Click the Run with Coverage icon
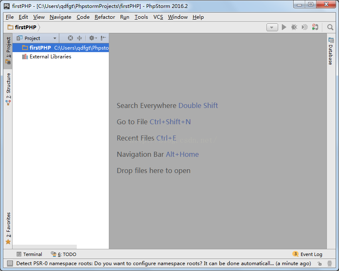The image size is (339, 271). 305,27
